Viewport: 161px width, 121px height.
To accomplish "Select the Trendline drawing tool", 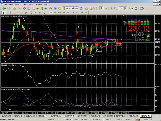I will (x=22, y=13).
